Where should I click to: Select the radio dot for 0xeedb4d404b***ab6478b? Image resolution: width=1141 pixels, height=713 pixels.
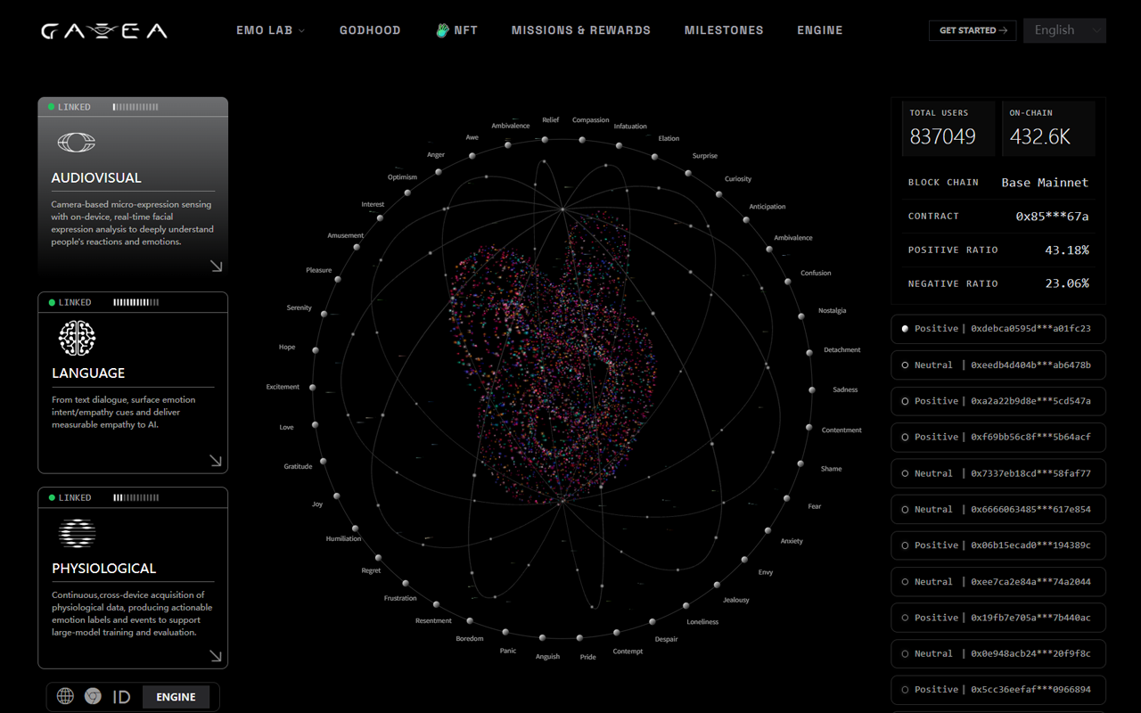coord(905,365)
